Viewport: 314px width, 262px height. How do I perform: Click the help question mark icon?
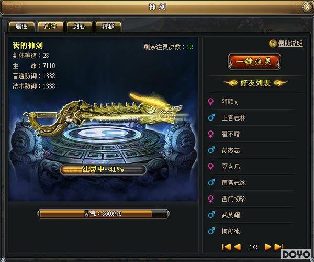273,43
